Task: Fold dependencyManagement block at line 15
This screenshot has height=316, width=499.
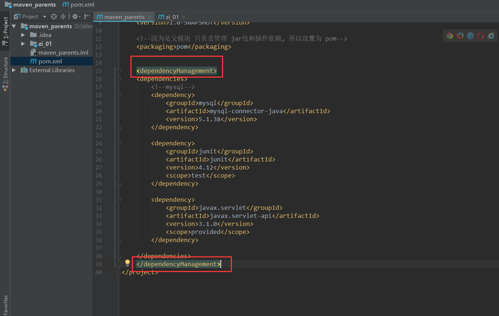Action: [119, 71]
